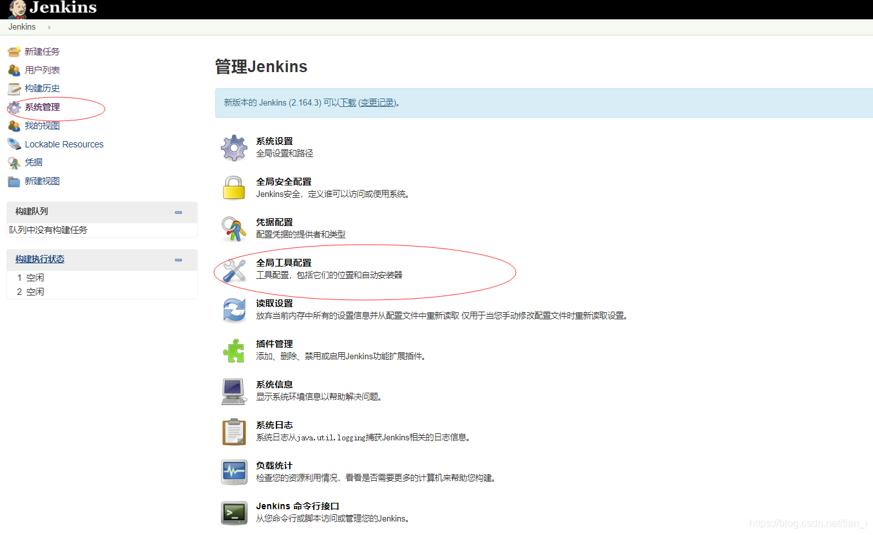The height and width of the screenshot is (535, 873).
Task: Select executor 1 空闲 status
Action: (32, 277)
